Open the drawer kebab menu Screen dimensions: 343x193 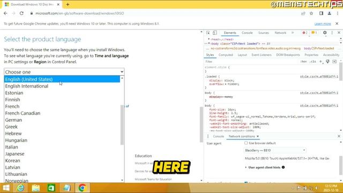208,136
